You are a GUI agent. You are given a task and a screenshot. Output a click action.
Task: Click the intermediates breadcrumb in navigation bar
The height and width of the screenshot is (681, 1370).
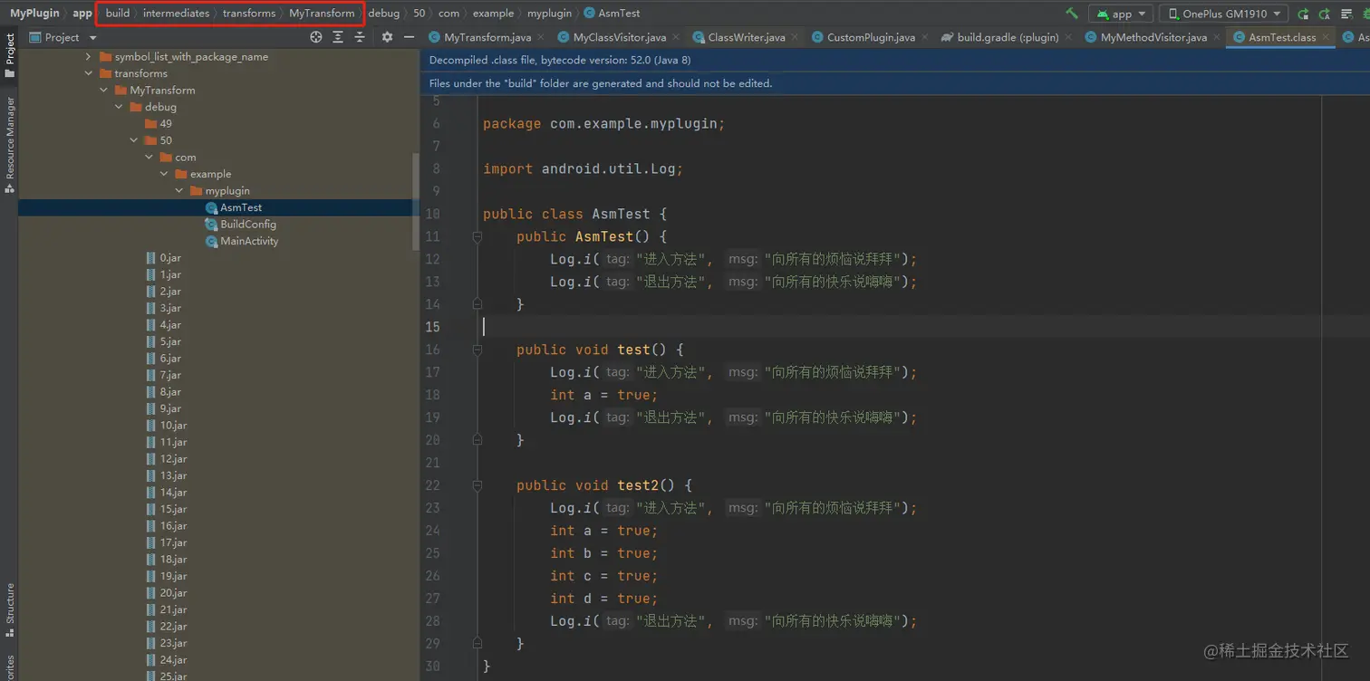pyautogui.click(x=176, y=14)
